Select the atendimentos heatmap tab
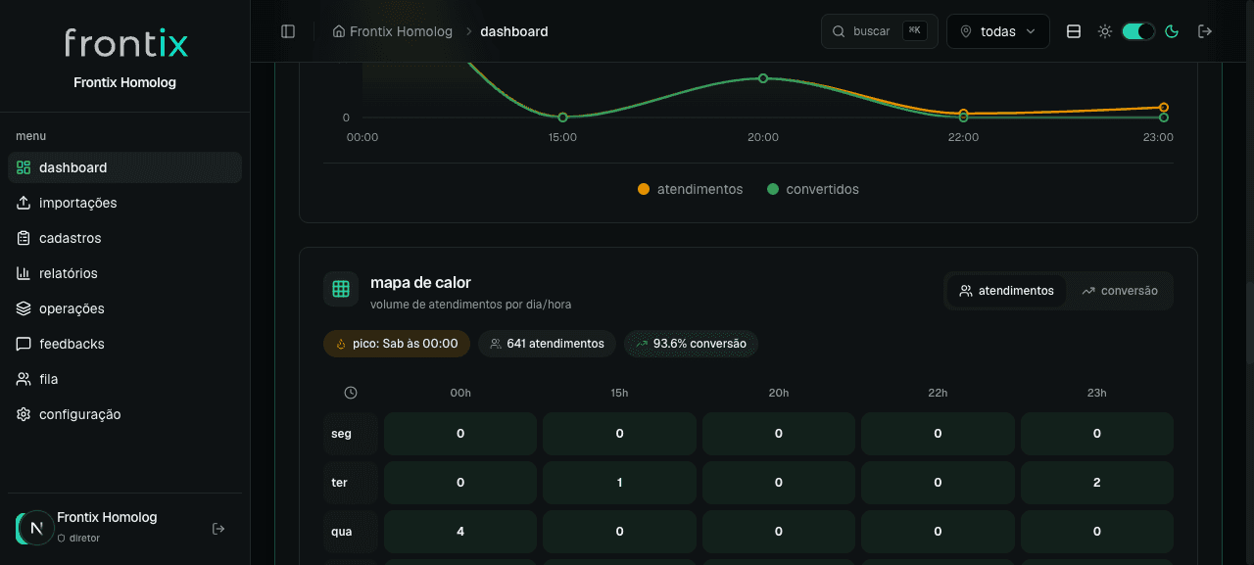The image size is (1254, 565). tap(1006, 291)
